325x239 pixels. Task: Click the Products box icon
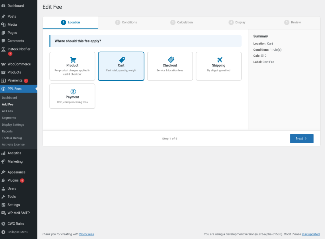tap(3, 72)
